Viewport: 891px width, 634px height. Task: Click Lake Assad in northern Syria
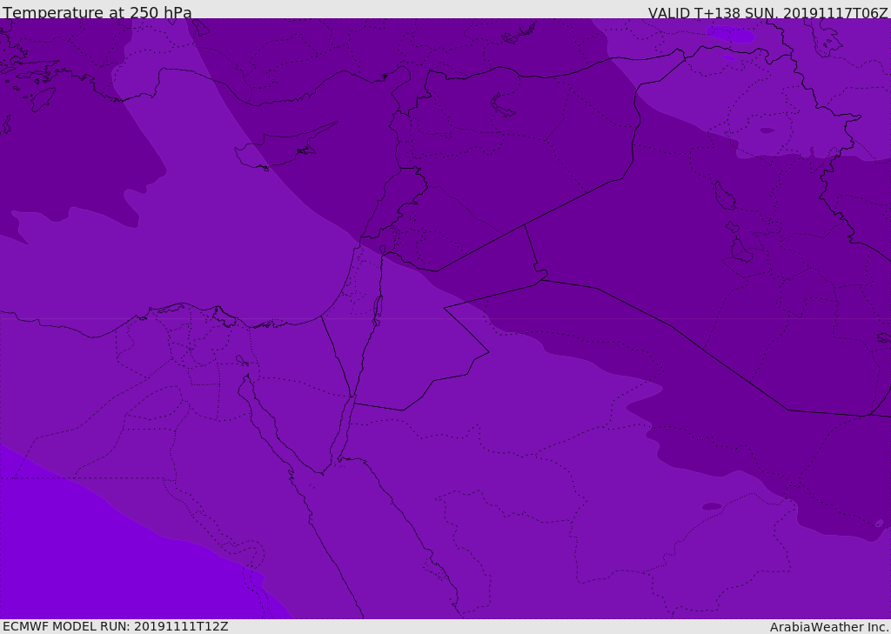coord(502,105)
